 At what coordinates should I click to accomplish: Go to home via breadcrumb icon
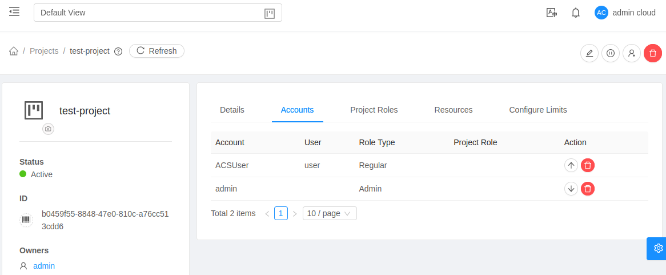(x=14, y=51)
